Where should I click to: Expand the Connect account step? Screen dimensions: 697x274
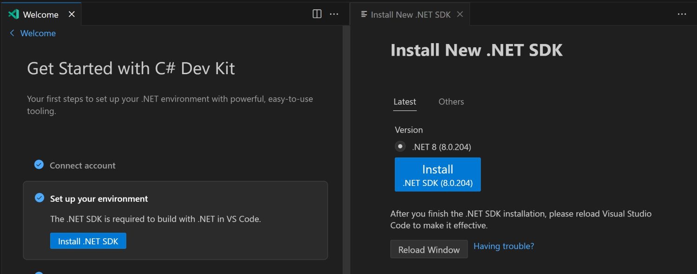83,166
